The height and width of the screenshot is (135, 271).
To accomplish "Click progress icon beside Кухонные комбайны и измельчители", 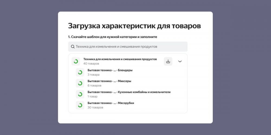I will click(x=80, y=94).
